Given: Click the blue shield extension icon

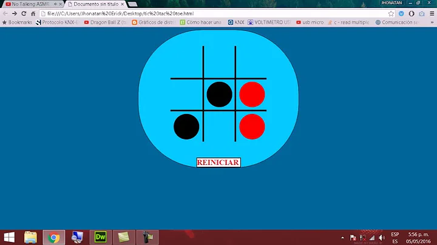Looking at the screenshot, I should [x=401, y=13].
